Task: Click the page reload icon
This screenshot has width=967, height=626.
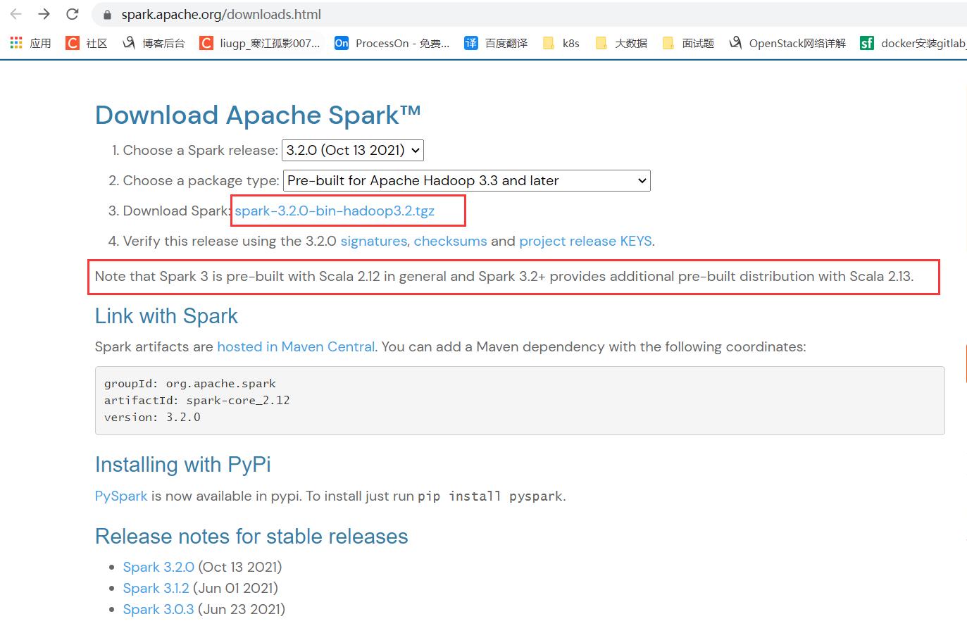Action: (73, 14)
